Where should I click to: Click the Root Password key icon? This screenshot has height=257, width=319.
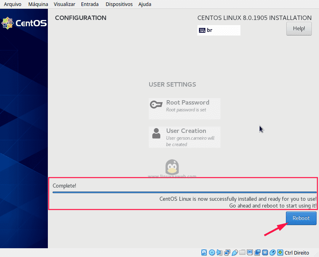(x=156, y=105)
